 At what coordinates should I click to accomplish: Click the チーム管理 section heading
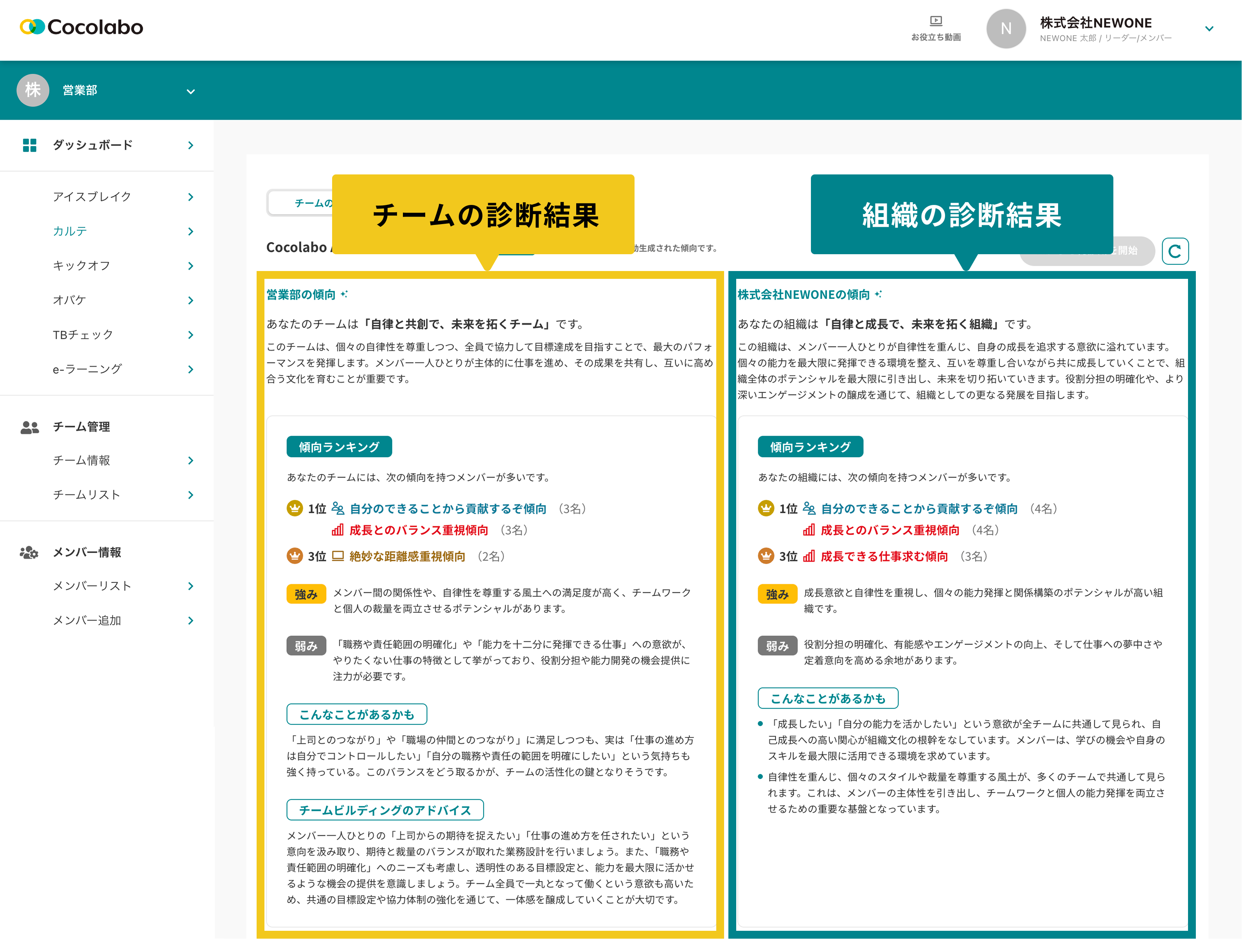click(81, 427)
